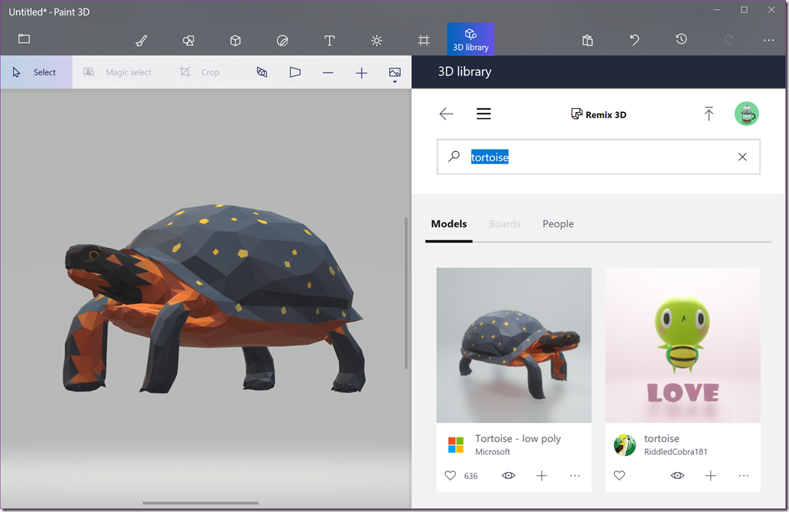The image size is (789, 512).
Task: Choose Magic select
Action: (117, 72)
